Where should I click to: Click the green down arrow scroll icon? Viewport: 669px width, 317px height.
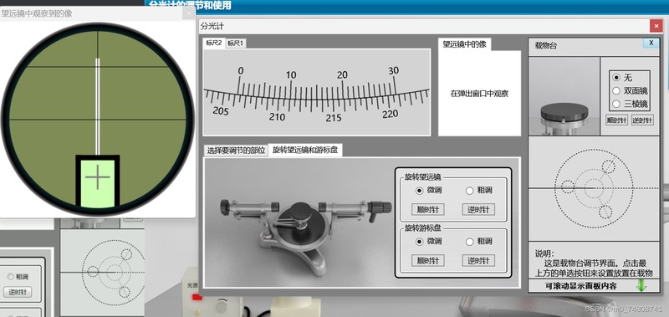tap(641, 285)
